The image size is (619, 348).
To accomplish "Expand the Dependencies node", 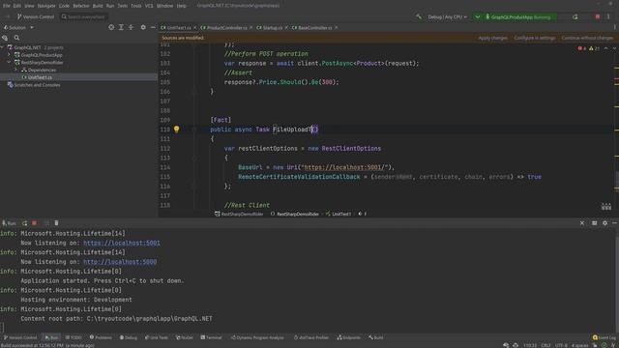I will pyautogui.click(x=15, y=70).
